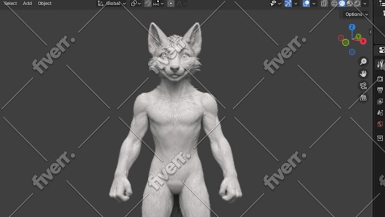This screenshot has height=217, width=385.
Task: Open the Object menu
Action: pos(44,3)
